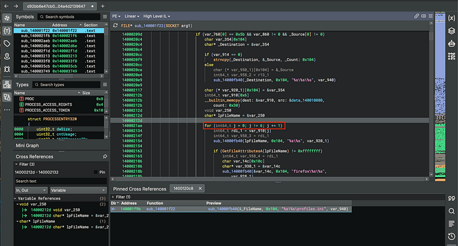Navigate forward with the right arrow

(16, 6)
